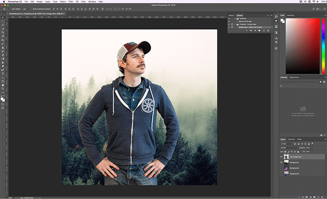Select the Crop tool
This screenshot has height=199, width=327.
point(3,33)
